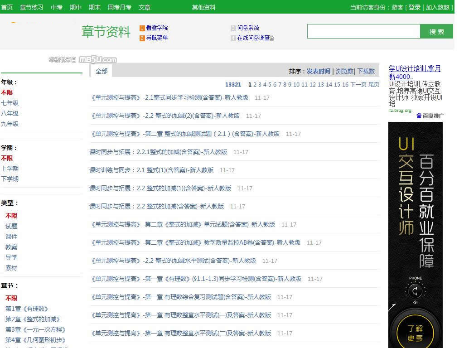
Task: Click the mb5u.com watermark logo
Action: point(97,59)
